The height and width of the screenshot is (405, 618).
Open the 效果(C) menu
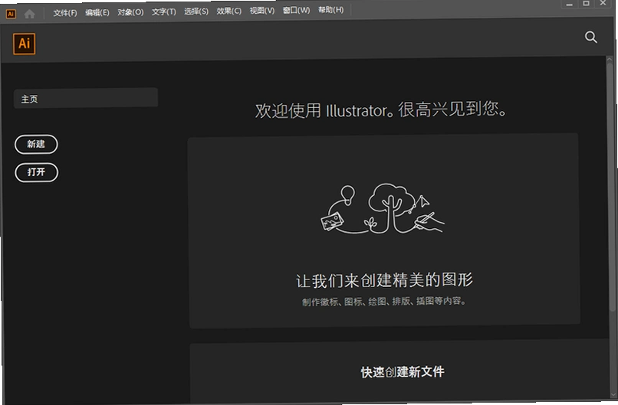229,11
